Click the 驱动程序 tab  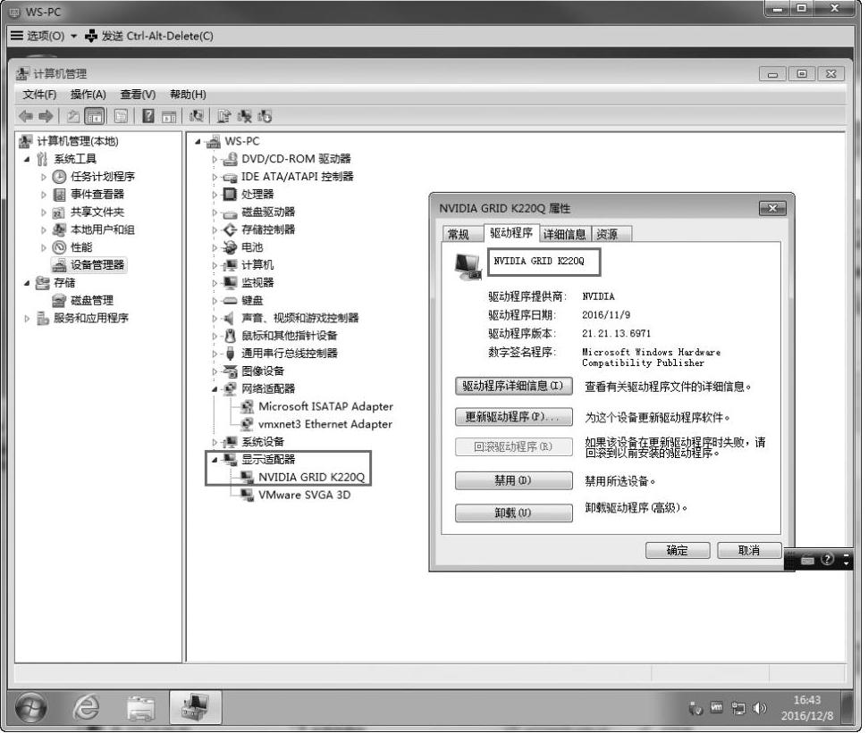(x=511, y=233)
